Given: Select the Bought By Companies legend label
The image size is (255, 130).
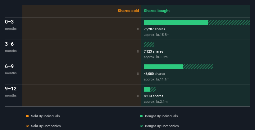Looking at the screenshot, I should click(162, 126).
